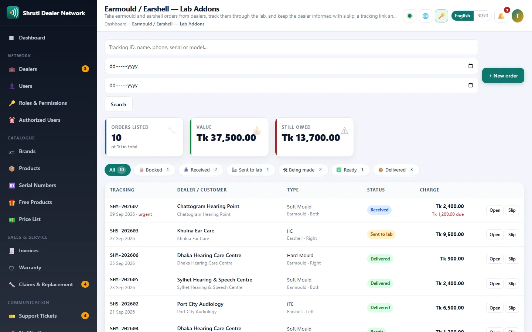Click the green status dot icon in header
Image resolution: width=532 pixels, height=332 pixels.
[409, 16]
